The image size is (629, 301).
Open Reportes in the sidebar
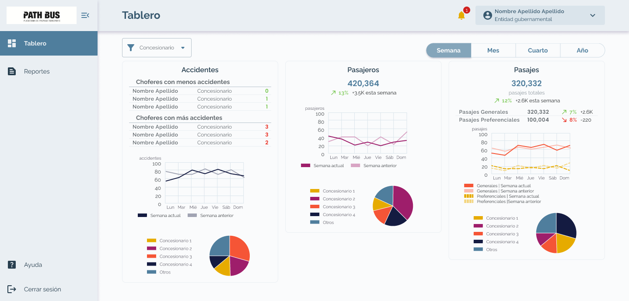tap(49, 71)
